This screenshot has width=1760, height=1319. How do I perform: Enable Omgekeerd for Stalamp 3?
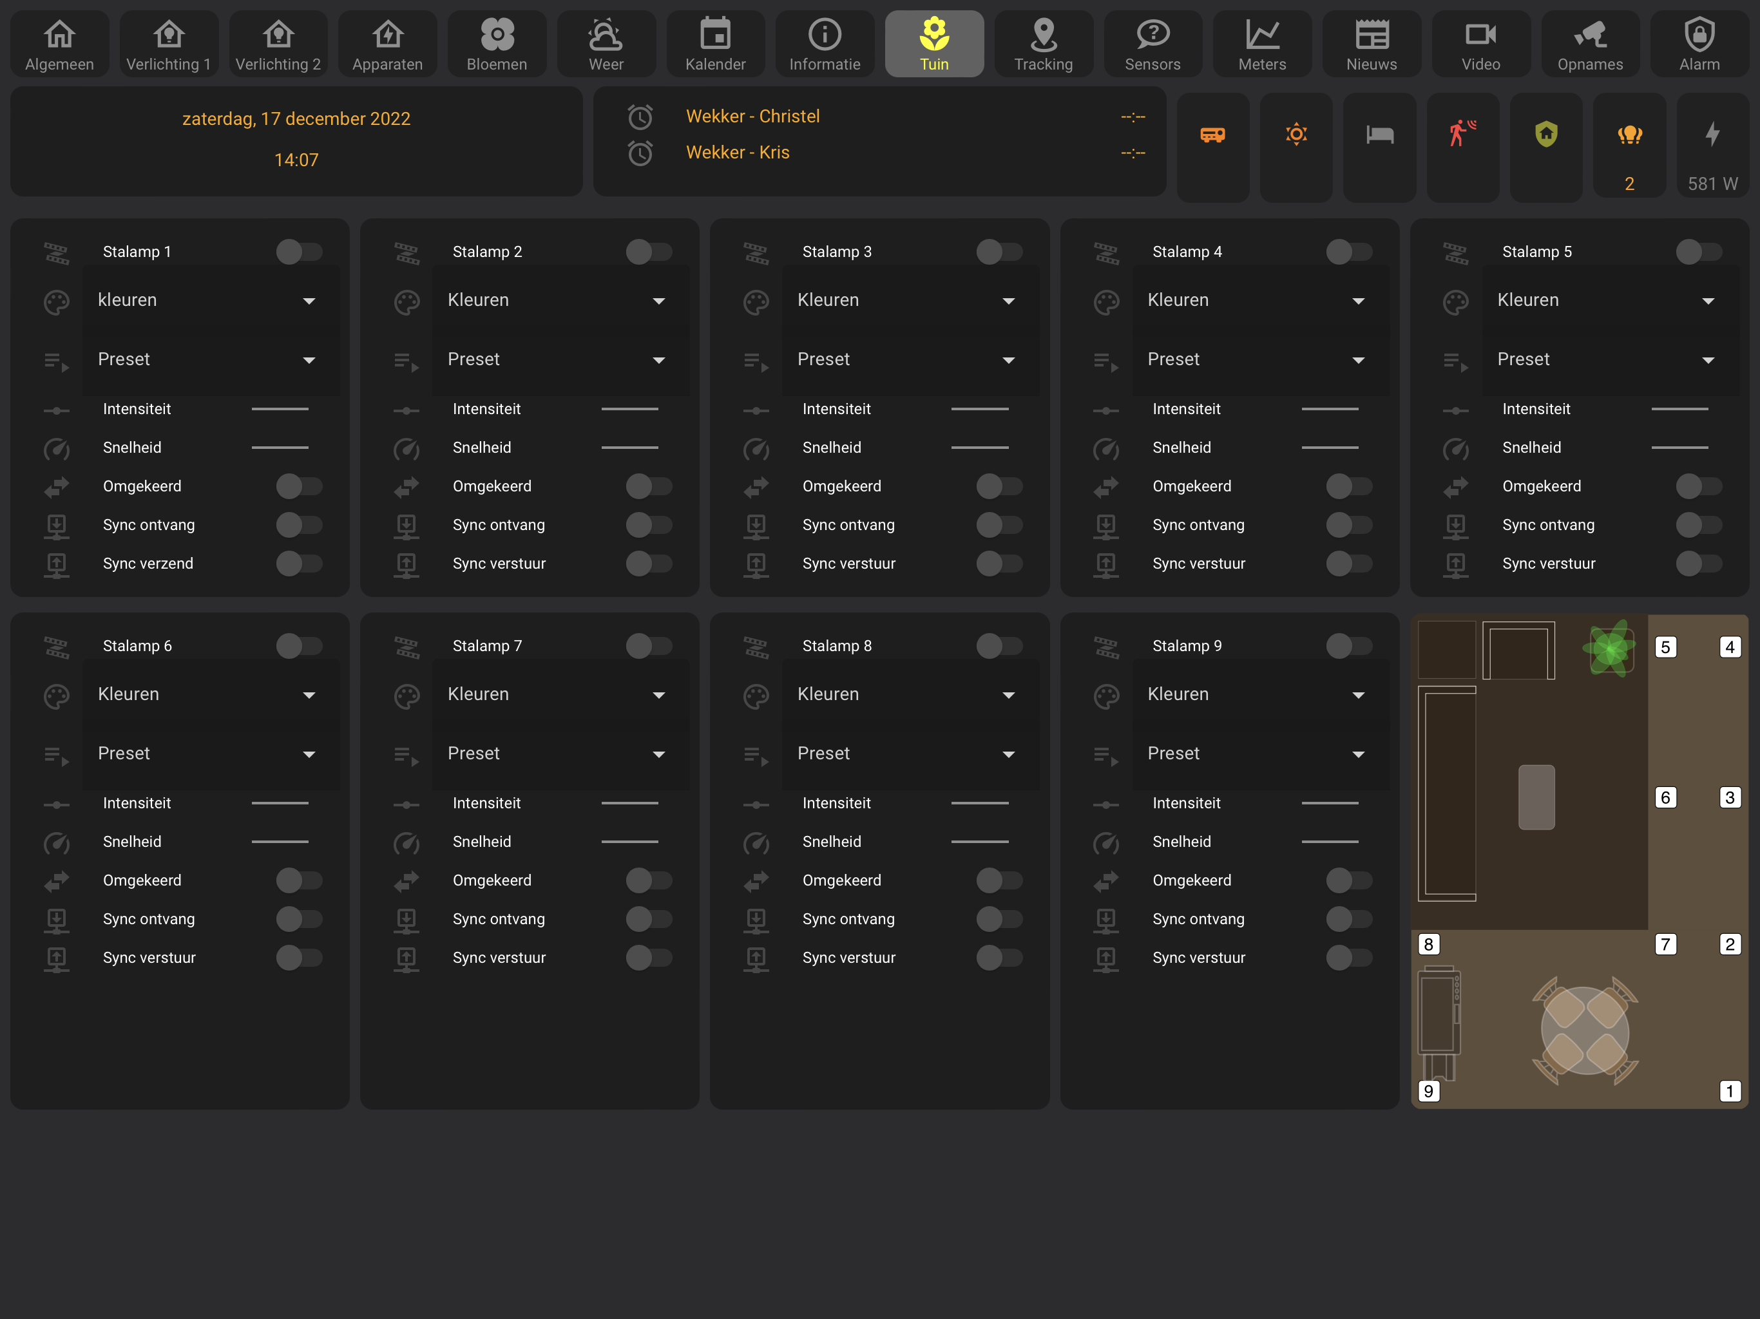[x=999, y=486]
